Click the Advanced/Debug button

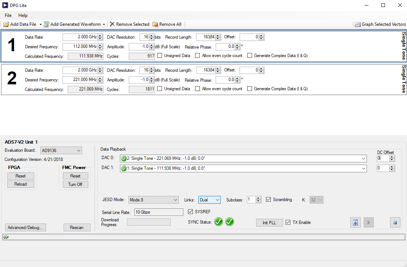(x=25, y=228)
